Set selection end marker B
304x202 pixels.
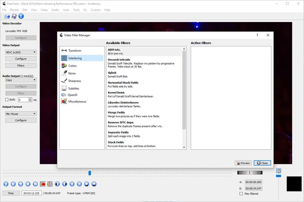(50, 184)
